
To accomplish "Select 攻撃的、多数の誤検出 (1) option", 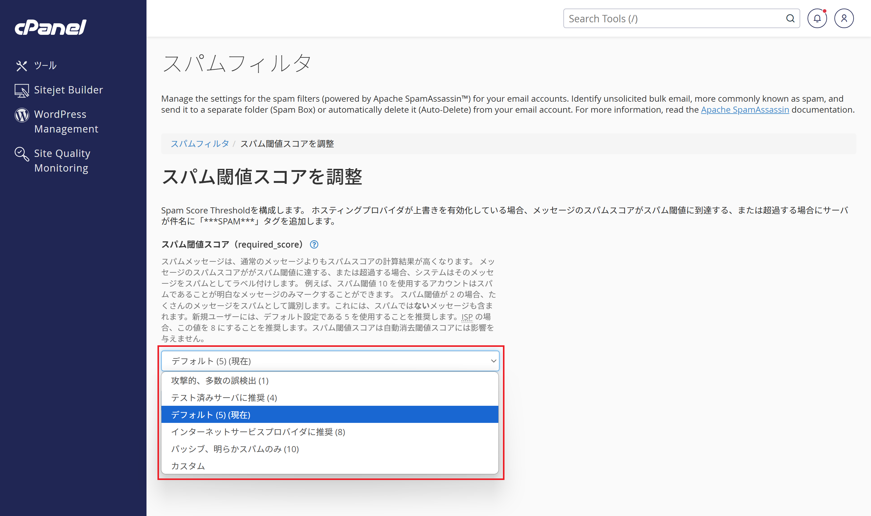I will tap(330, 380).
